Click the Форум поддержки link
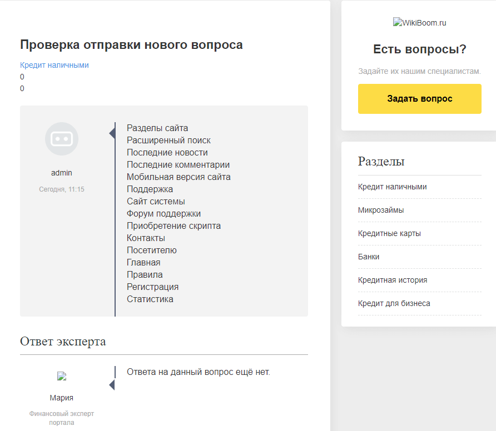Screen dimensions: 496x431 [x=163, y=213]
